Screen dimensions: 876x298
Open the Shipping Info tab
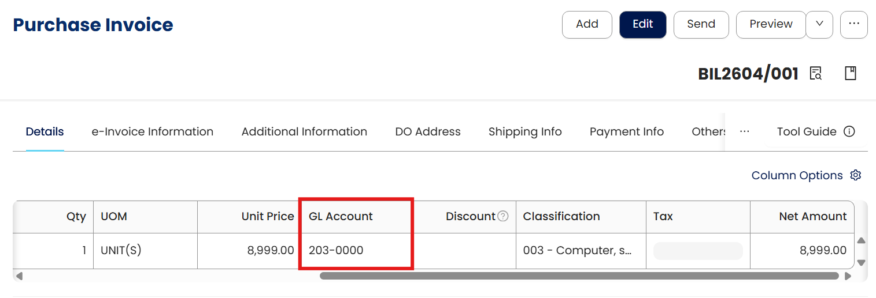pos(525,131)
